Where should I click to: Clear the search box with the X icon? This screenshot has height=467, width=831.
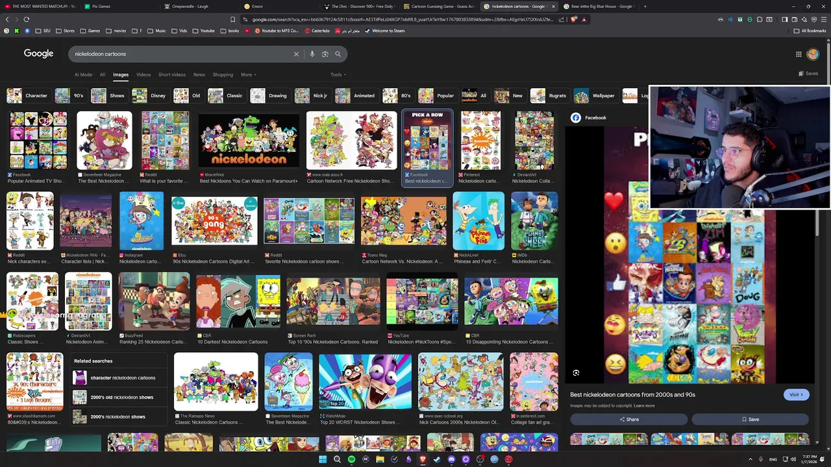296,54
